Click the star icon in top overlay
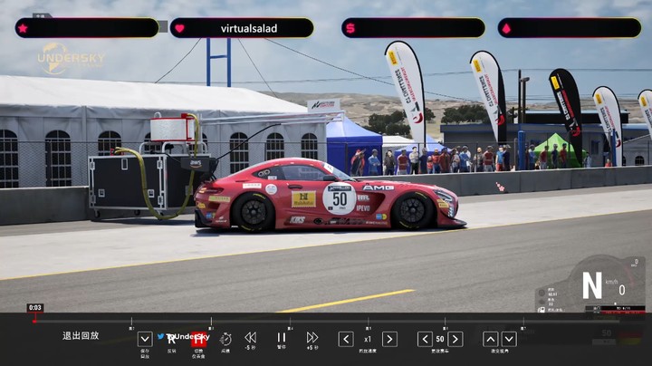Viewport: 652px width, 366px height. coord(23,28)
